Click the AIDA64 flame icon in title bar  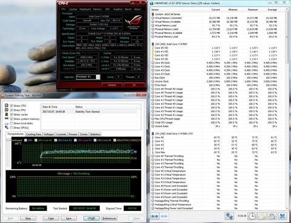click(2, 95)
